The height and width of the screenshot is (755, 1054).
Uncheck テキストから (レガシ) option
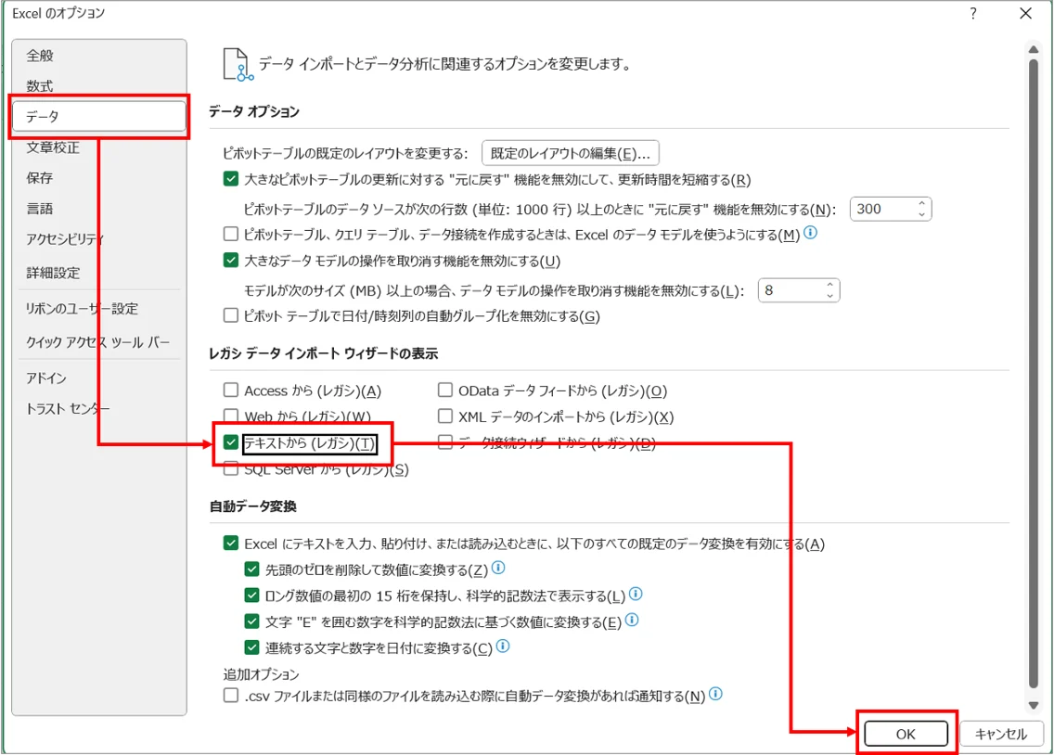(230, 442)
